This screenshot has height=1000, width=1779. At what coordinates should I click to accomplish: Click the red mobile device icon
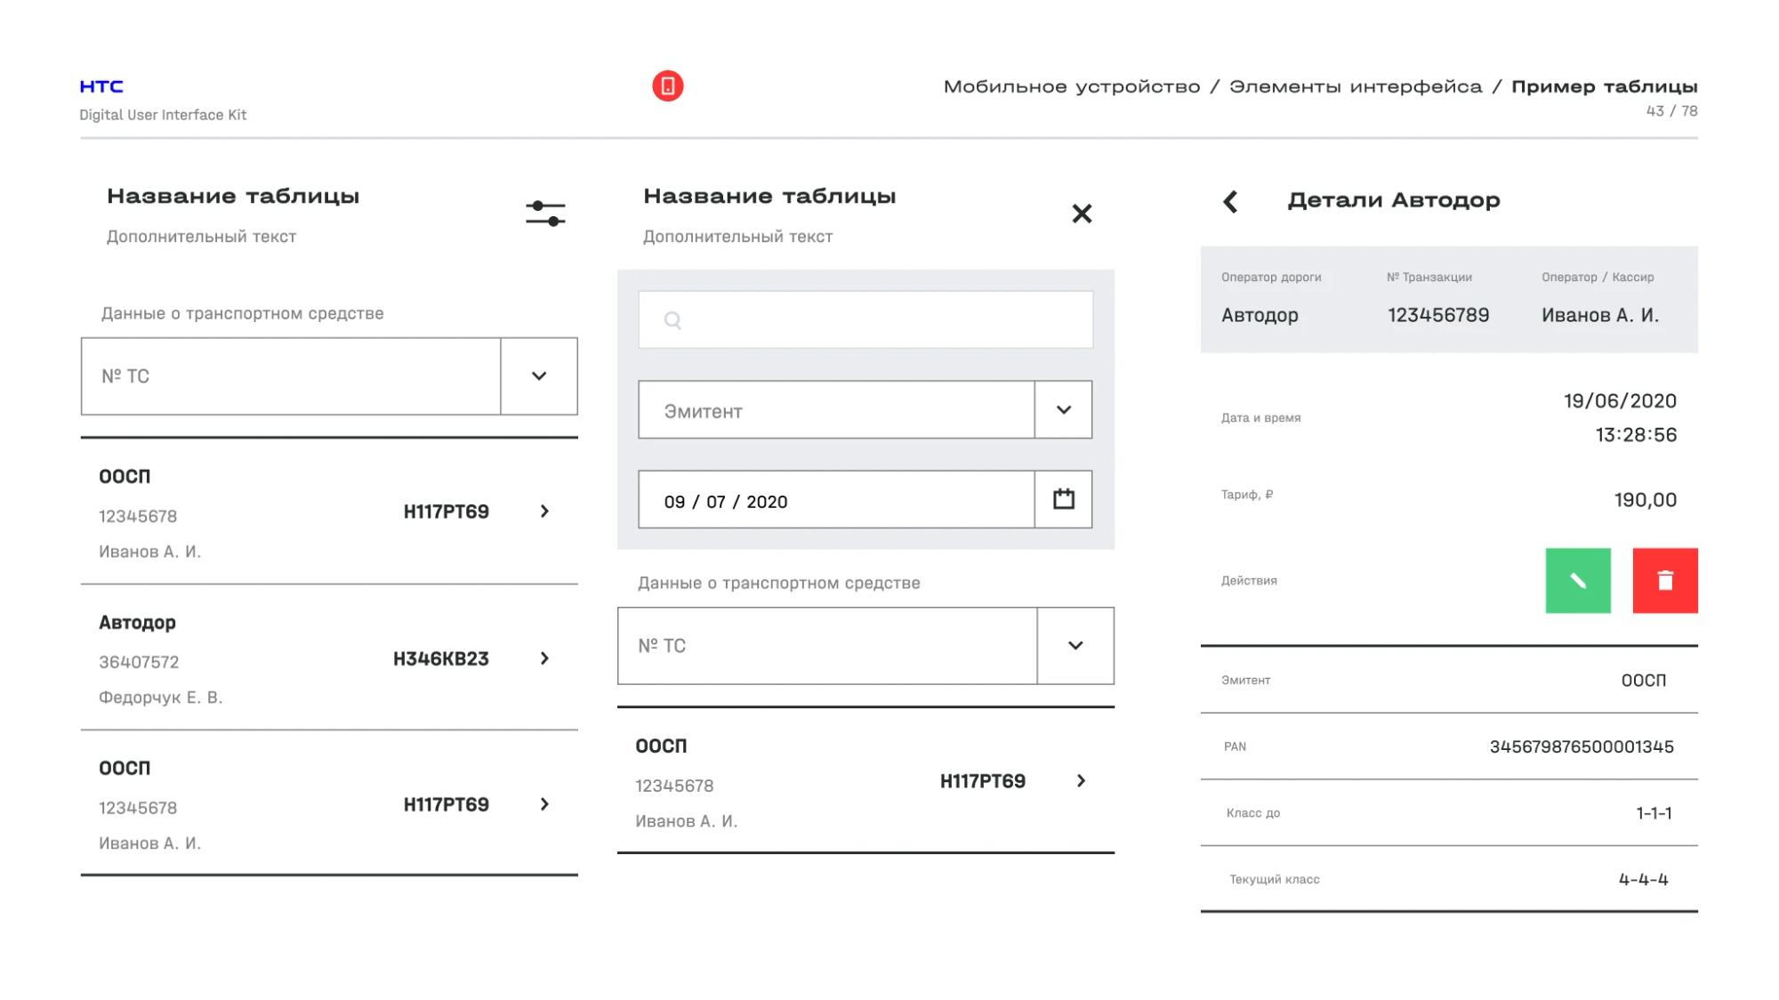[668, 86]
